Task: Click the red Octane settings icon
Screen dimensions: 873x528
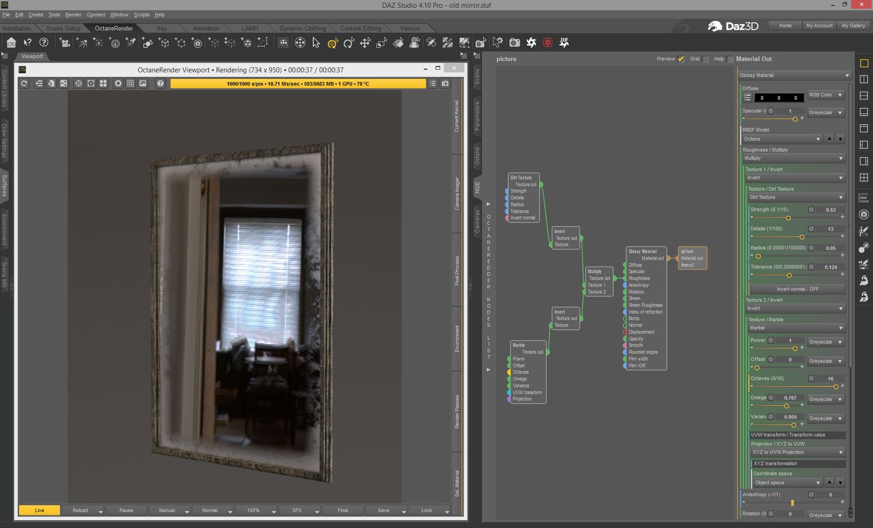Action: (x=547, y=43)
